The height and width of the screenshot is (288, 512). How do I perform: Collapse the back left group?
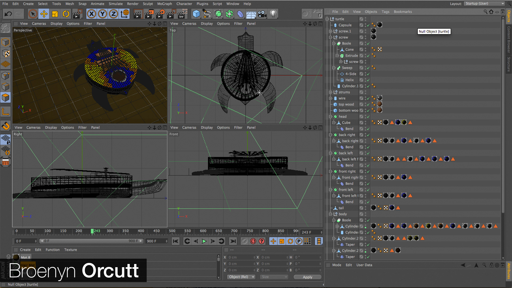pyautogui.click(x=331, y=153)
